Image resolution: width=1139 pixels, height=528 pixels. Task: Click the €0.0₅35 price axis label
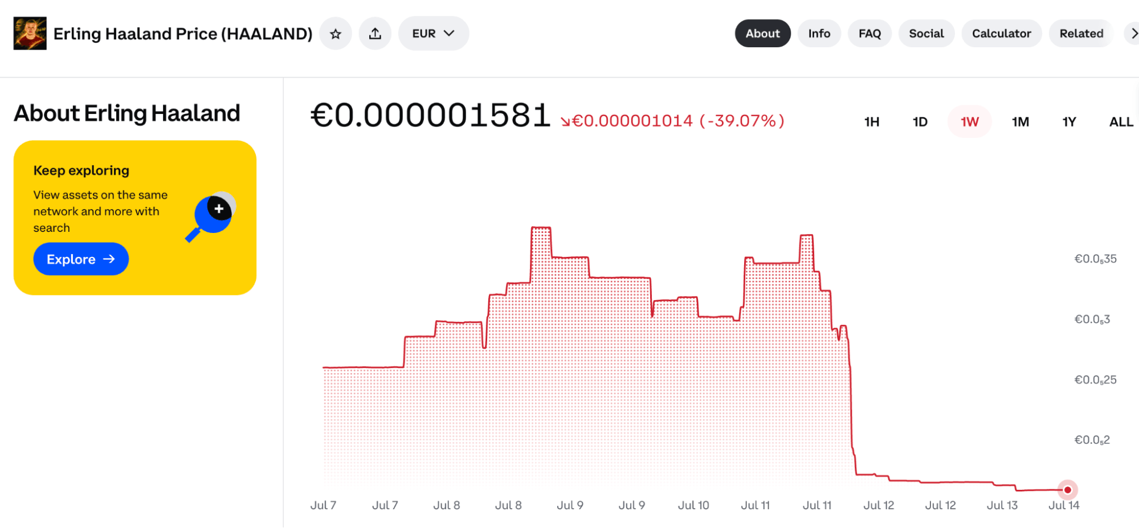coord(1095,259)
